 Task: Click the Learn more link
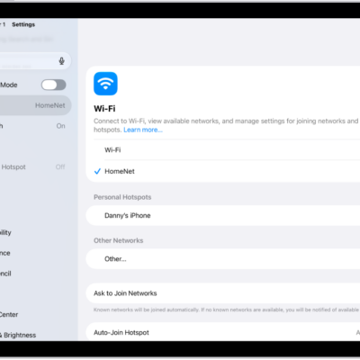click(143, 130)
